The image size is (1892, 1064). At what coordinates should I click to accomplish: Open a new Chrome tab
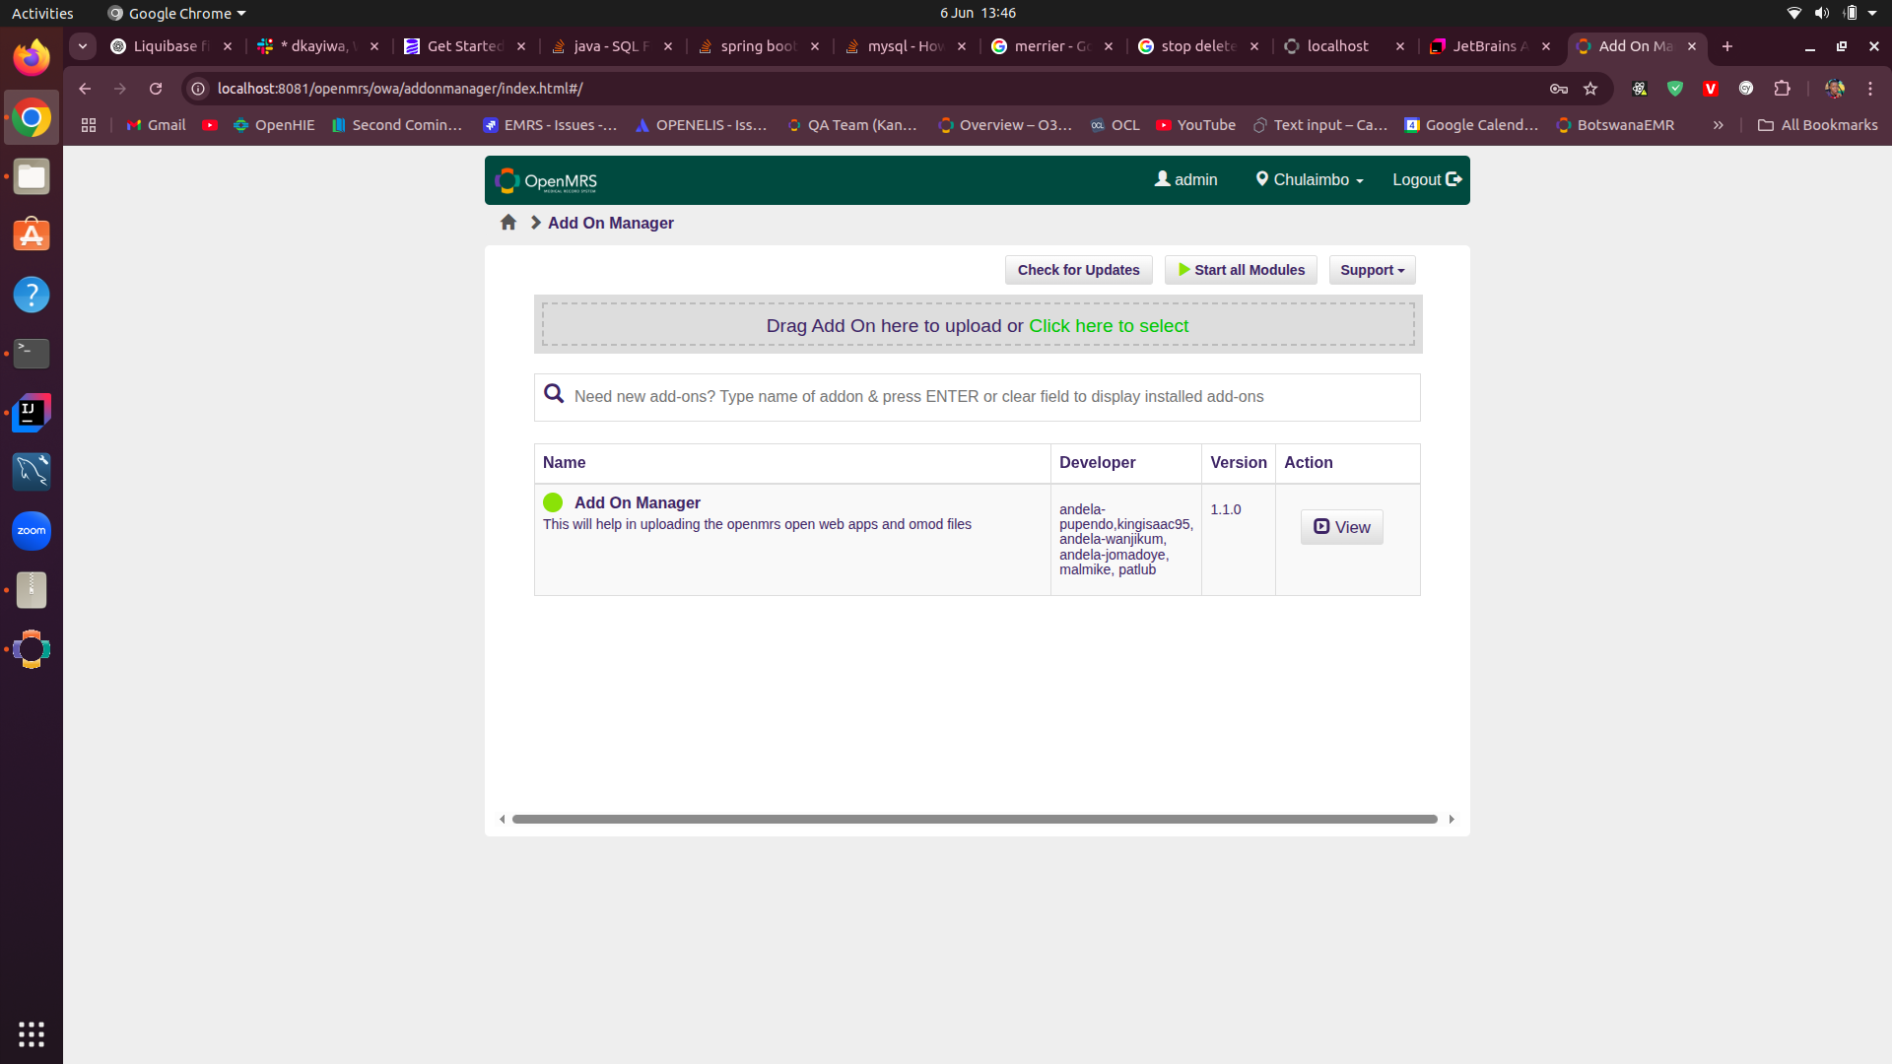(1727, 46)
